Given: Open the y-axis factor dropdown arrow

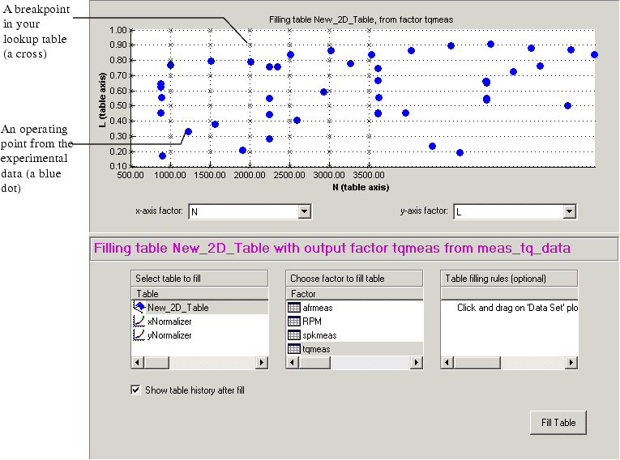Looking at the screenshot, I should click(569, 211).
